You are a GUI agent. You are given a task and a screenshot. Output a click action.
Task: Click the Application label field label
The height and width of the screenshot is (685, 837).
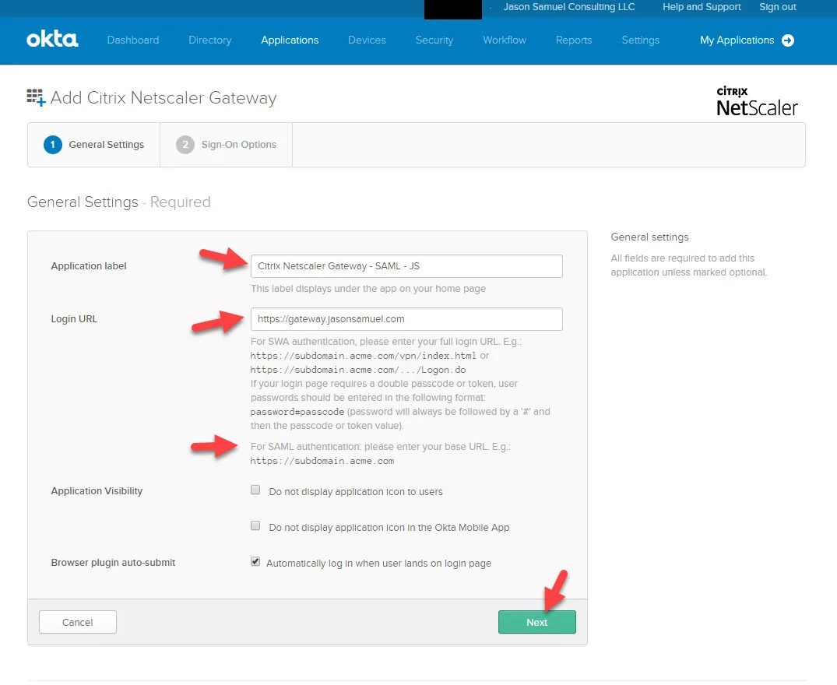tap(89, 265)
